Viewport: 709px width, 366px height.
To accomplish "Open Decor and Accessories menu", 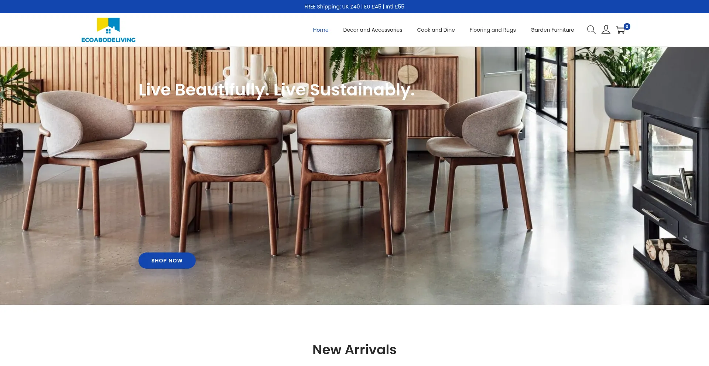I will pyautogui.click(x=373, y=30).
